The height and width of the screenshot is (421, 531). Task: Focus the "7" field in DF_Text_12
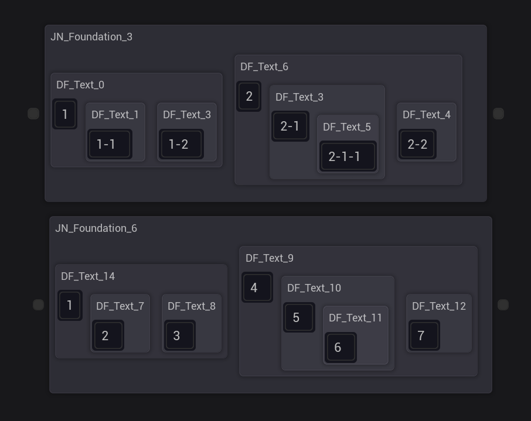(x=424, y=336)
